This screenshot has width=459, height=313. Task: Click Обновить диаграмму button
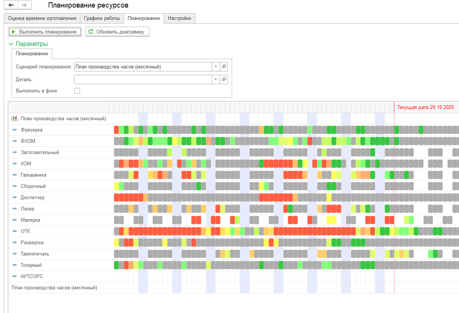(x=117, y=32)
